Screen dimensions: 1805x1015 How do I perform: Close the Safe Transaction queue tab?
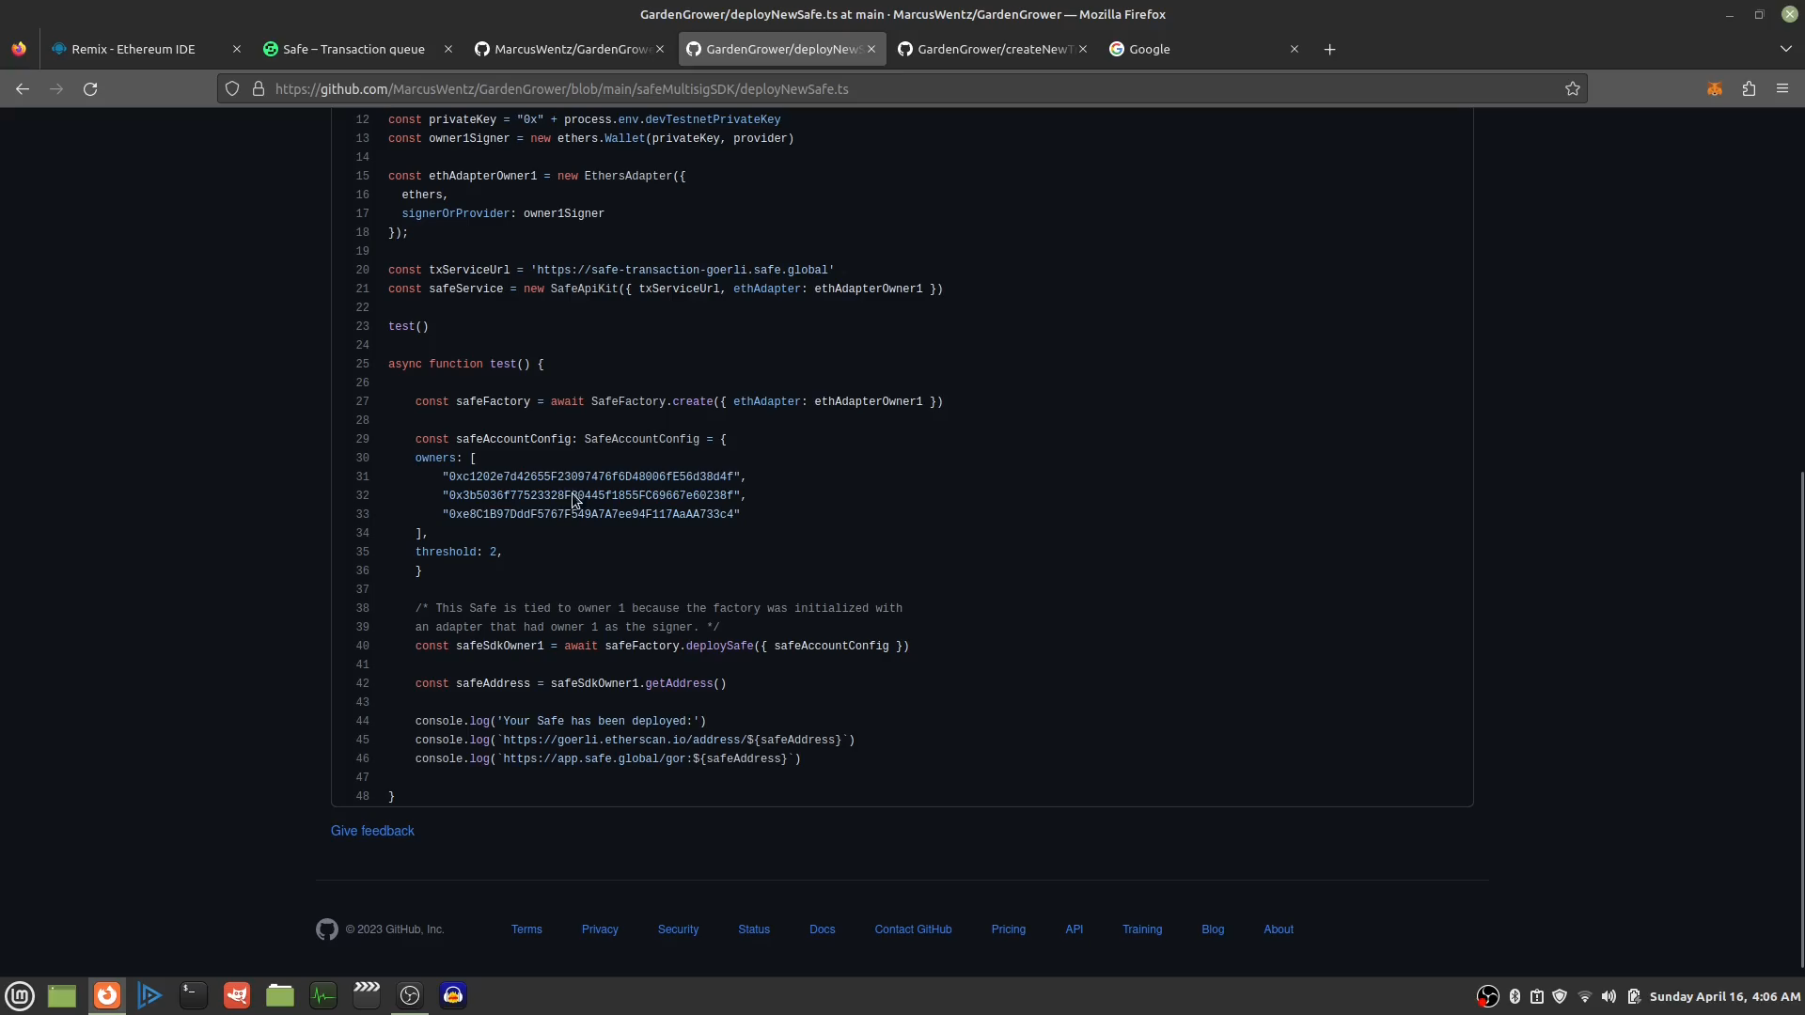[448, 49]
